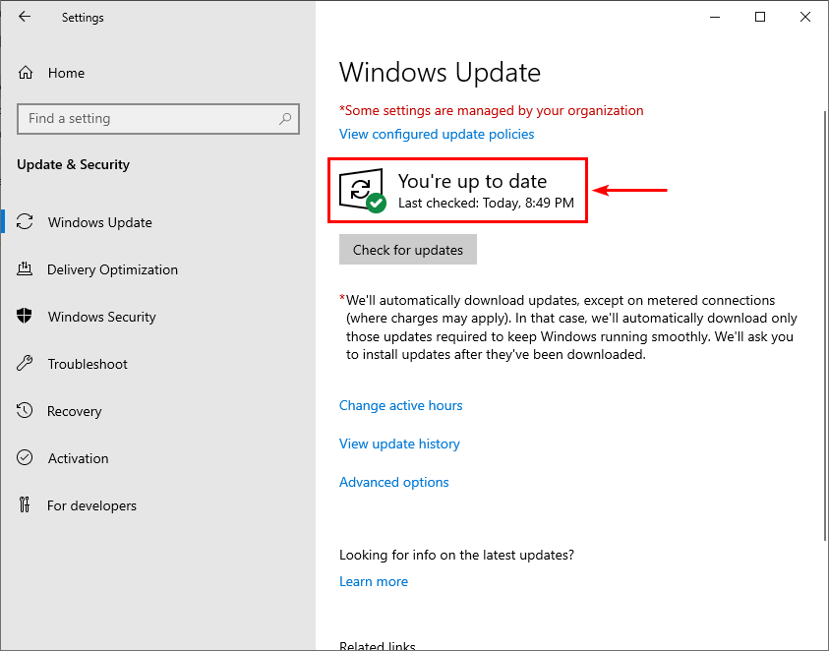The height and width of the screenshot is (651, 829).
Task: Click the Windows Update page heading
Action: pos(440,72)
